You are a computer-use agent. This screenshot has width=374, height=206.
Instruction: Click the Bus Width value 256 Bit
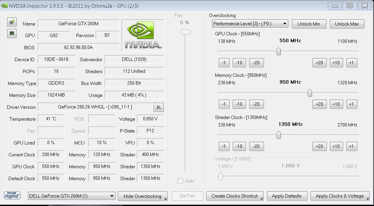pos(134,83)
